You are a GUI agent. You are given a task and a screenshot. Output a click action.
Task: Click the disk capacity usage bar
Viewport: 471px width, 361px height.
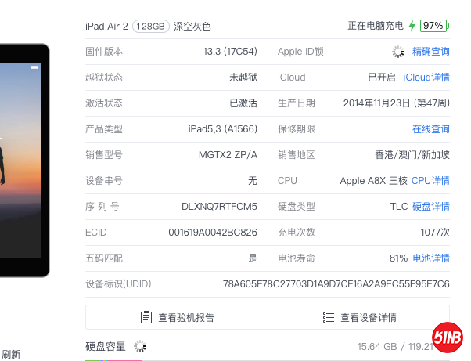tap(268, 359)
